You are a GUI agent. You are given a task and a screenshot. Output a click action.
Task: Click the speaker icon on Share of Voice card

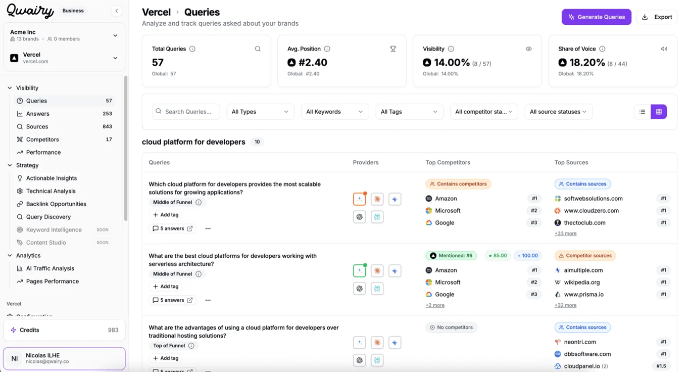click(664, 49)
